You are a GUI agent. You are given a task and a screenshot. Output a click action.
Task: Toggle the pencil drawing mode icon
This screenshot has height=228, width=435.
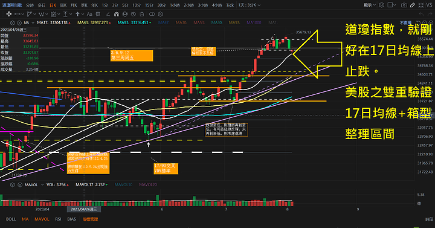point(413,5)
